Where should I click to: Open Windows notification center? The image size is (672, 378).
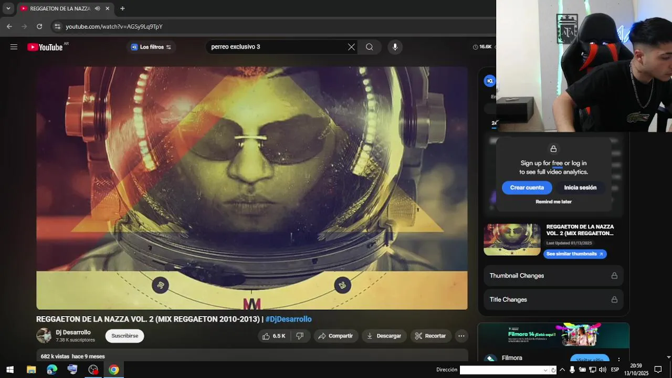tap(658, 370)
